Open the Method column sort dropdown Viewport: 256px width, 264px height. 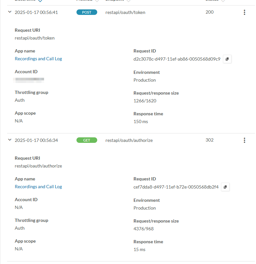[x=96, y=1]
